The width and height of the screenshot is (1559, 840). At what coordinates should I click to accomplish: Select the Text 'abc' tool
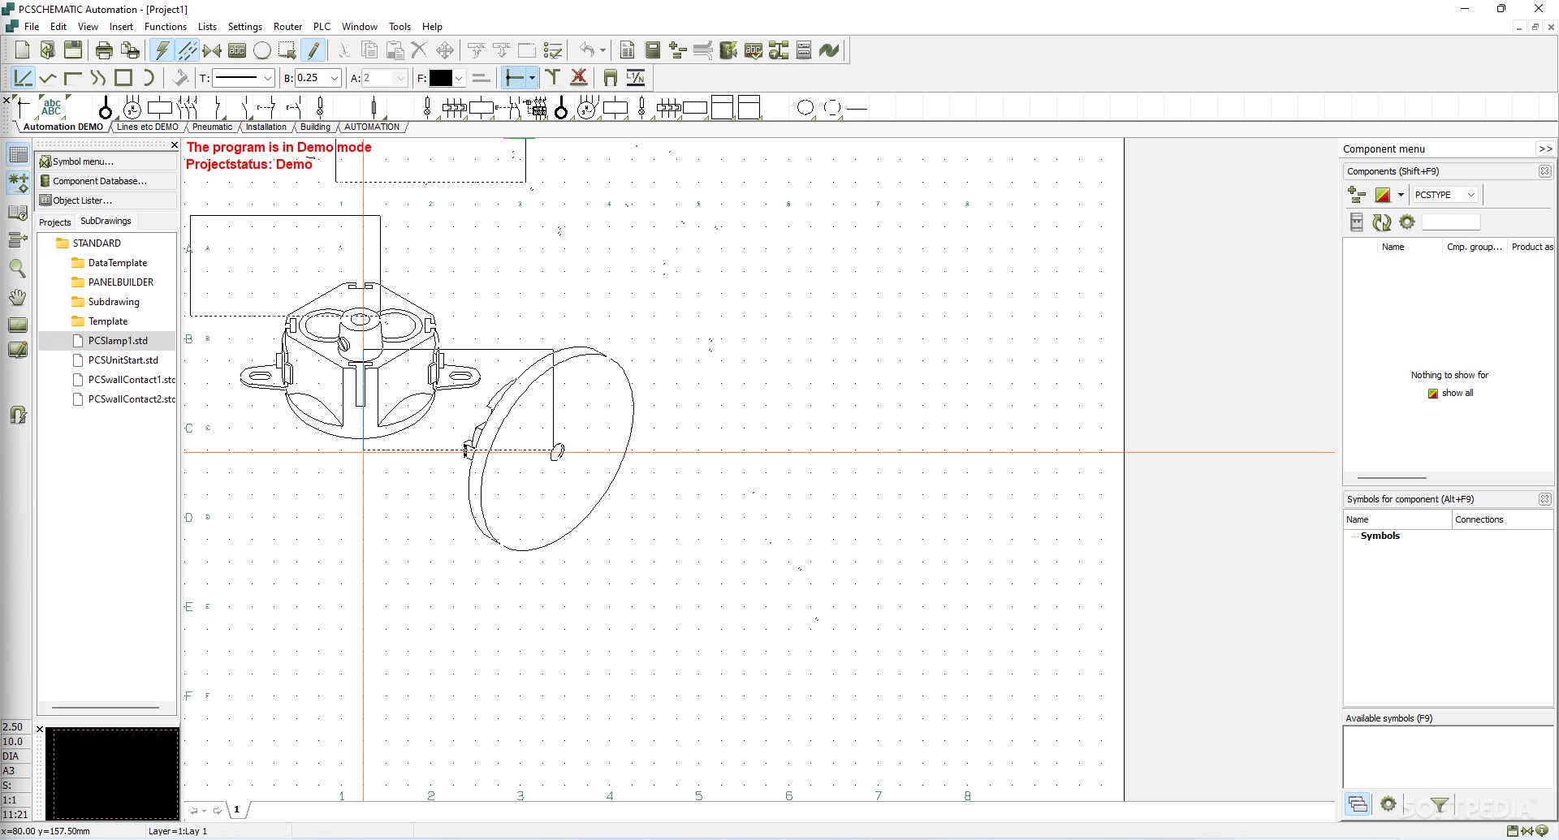coord(237,50)
